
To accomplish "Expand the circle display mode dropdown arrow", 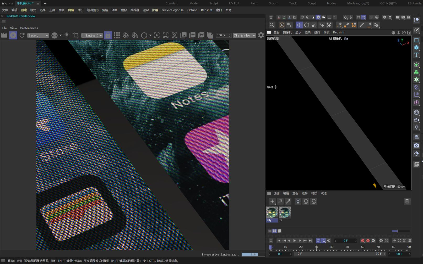I will tap(150, 35).
